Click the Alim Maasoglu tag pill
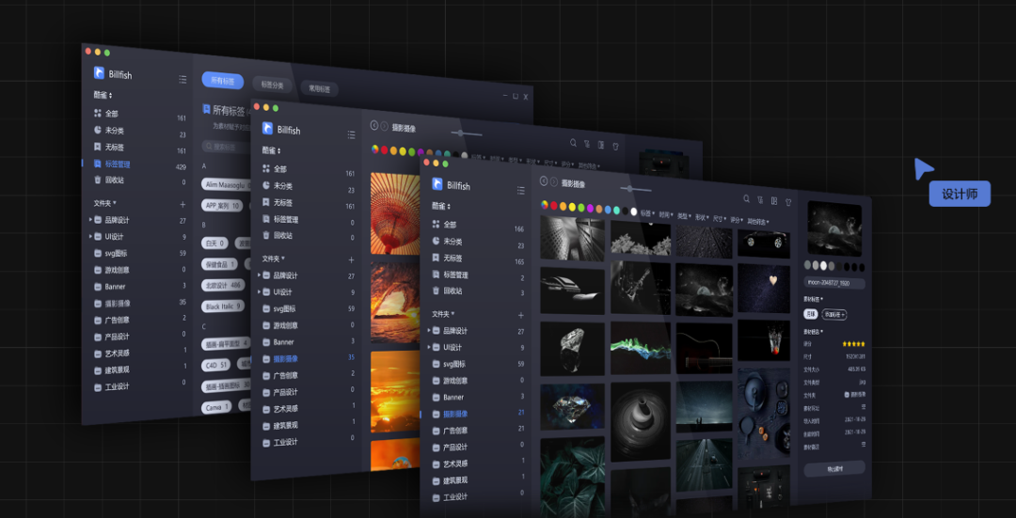This screenshot has height=518, width=1016. [224, 185]
